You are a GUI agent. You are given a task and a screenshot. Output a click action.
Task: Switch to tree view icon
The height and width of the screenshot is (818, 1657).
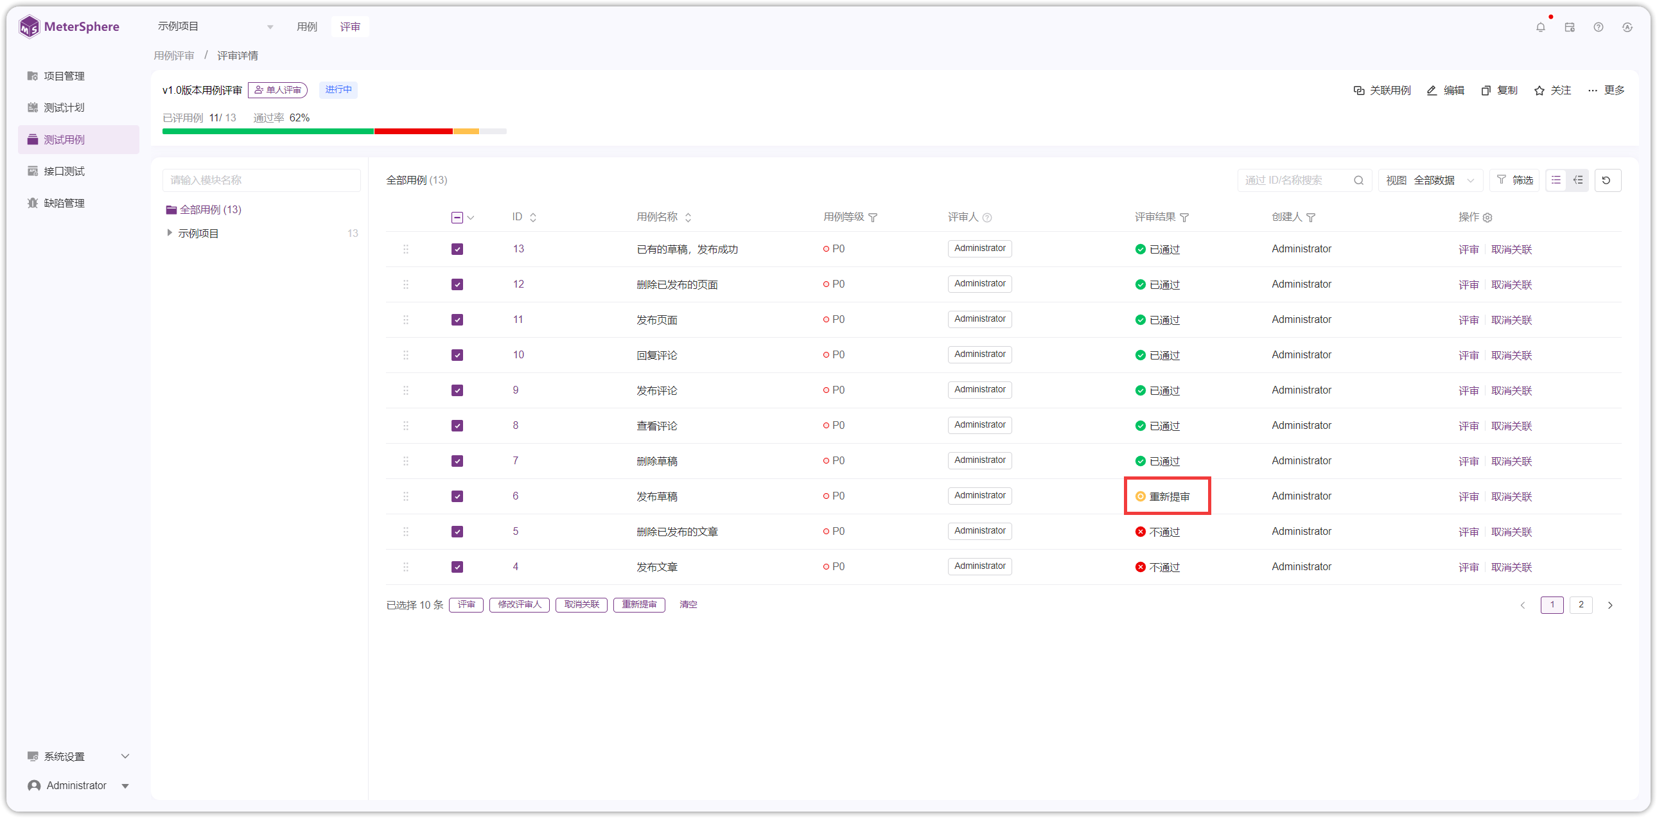pos(1578,180)
